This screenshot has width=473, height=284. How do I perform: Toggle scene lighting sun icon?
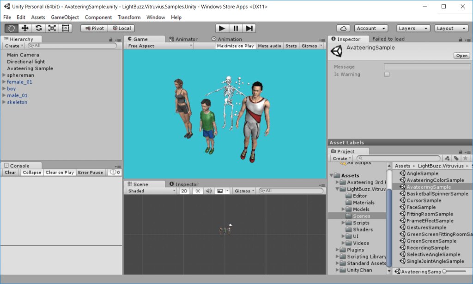pos(198,191)
